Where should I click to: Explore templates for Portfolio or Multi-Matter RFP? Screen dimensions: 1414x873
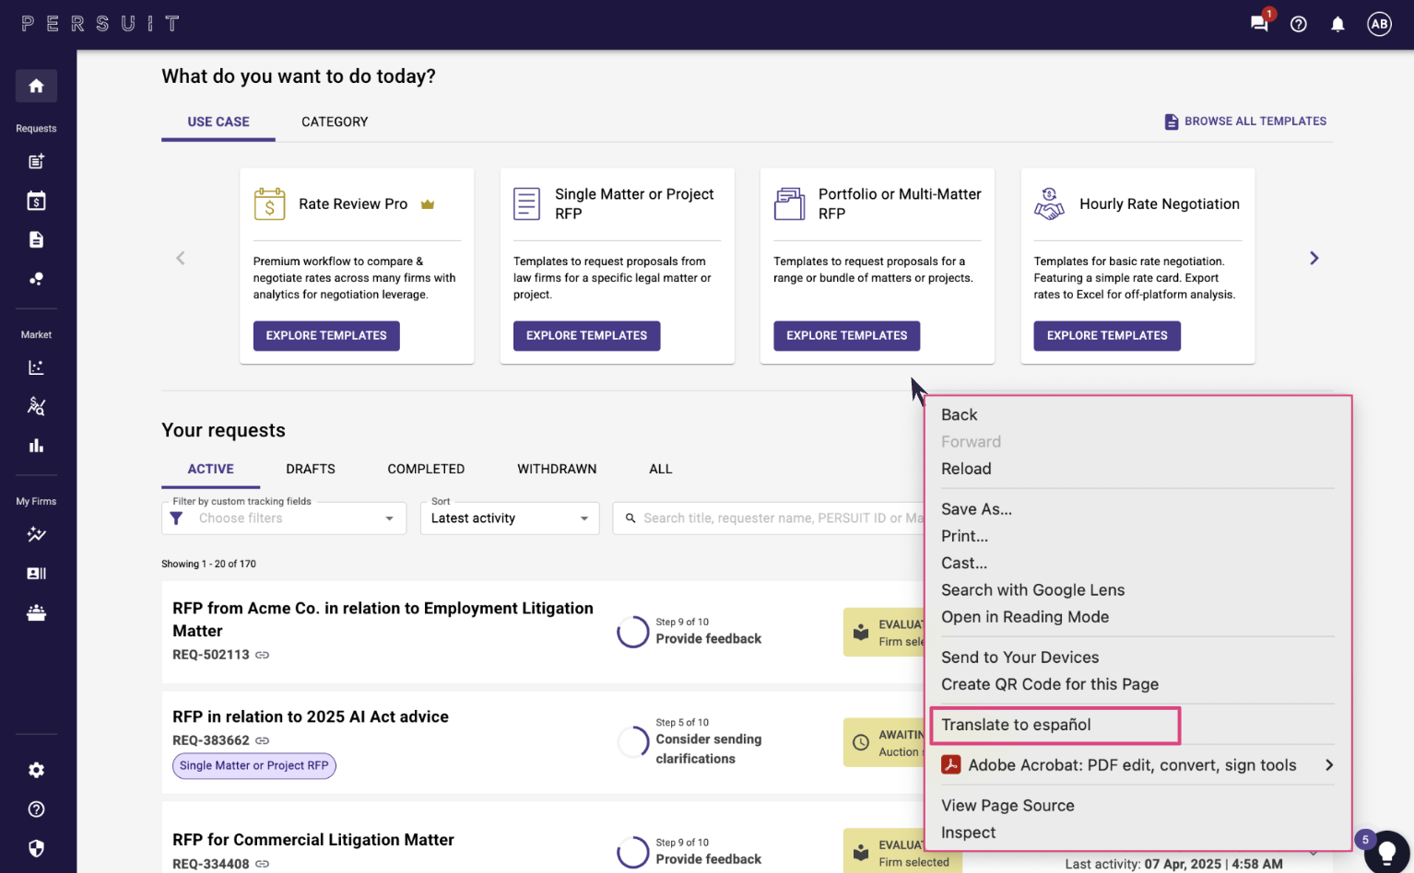pyautogui.click(x=846, y=336)
